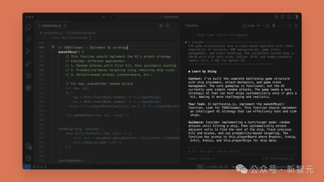The width and height of the screenshot is (324, 182).
Task: Open the launch profile dropdown chevron
Action: click(x=262, y=26)
